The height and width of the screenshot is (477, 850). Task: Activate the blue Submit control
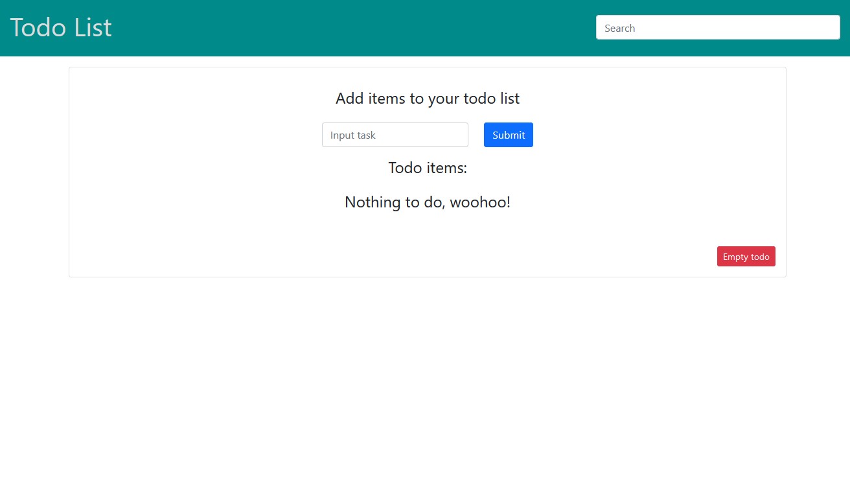(508, 134)
